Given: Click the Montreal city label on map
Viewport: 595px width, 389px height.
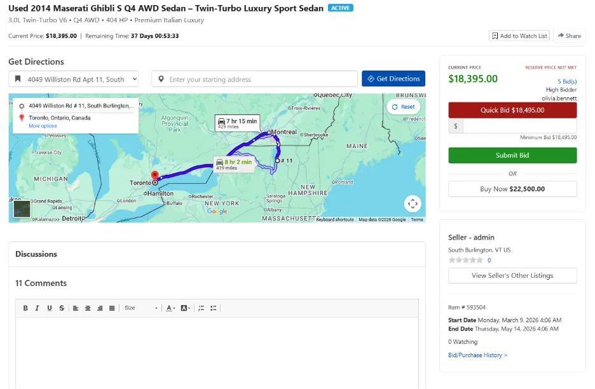Looking at the screenshot, I should click(x=284, y=132).
